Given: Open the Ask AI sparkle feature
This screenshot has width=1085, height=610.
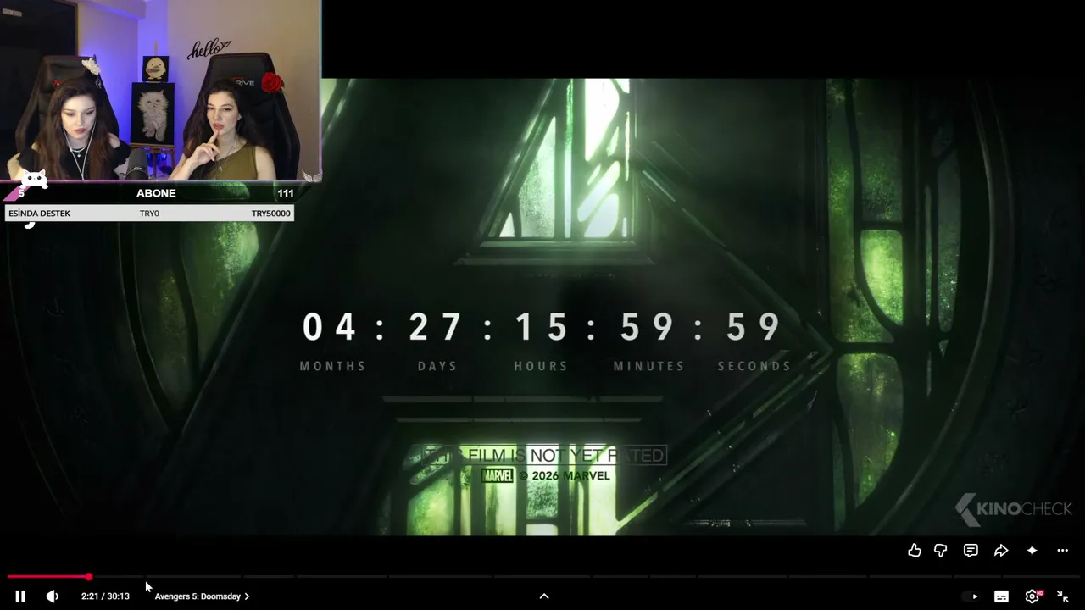Looking at the screenshot, I should click(1032, 551).
